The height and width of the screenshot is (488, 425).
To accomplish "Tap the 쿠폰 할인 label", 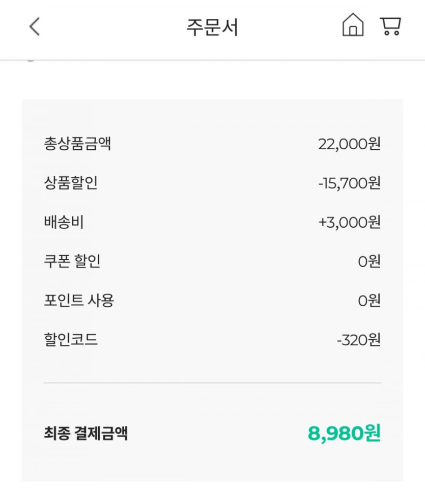I will (x=72, y=262).
